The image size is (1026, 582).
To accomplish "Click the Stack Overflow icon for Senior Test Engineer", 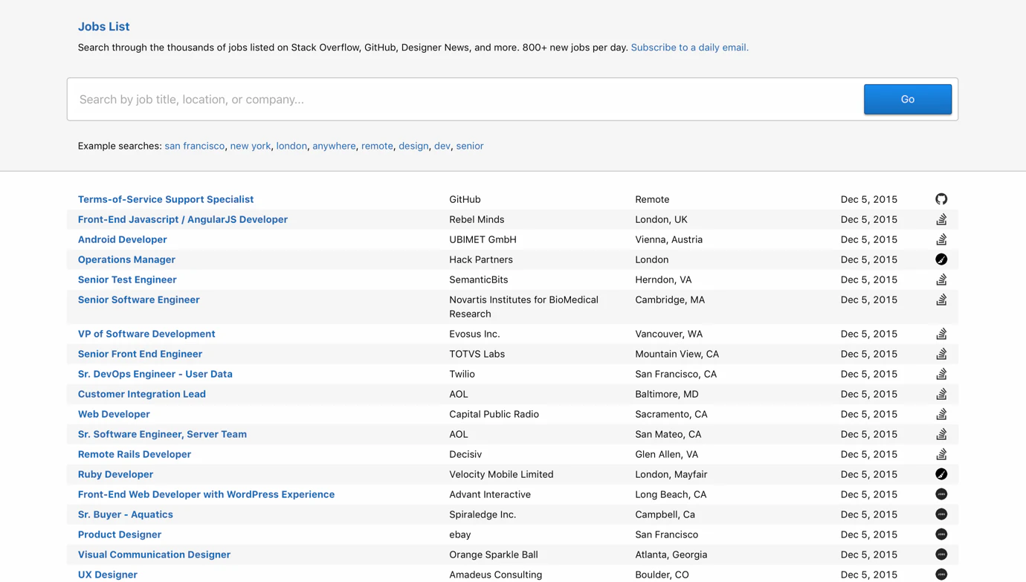I will tap(941, 279).
